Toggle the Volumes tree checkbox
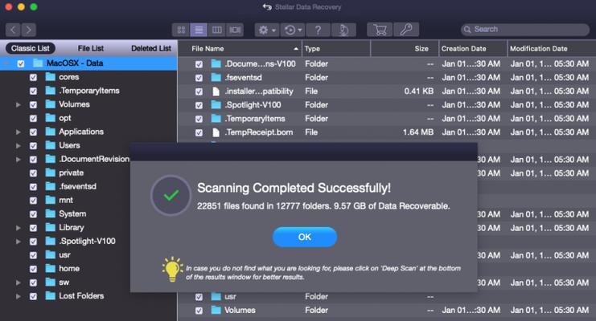 34,104
